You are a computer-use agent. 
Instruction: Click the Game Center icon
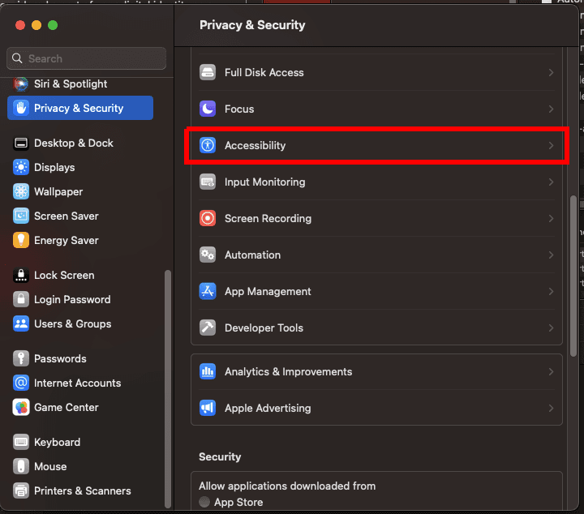pyautogui.click(x=21, y=407)
